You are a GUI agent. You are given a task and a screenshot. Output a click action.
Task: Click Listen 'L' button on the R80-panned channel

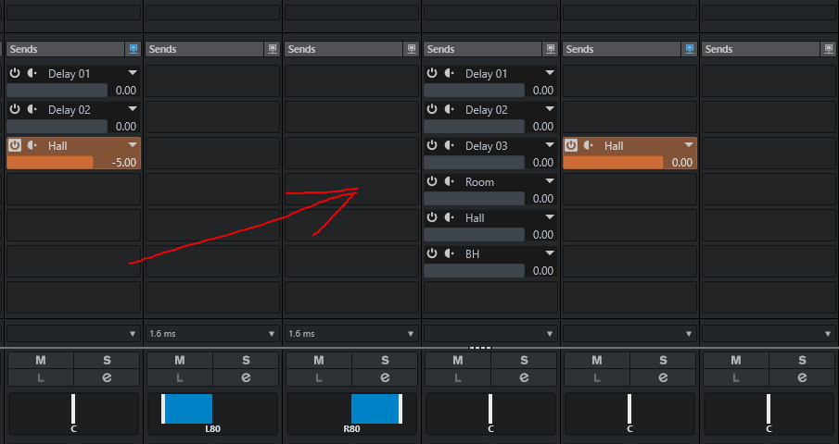319,377
